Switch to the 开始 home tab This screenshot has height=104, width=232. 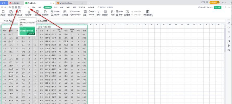34,7
